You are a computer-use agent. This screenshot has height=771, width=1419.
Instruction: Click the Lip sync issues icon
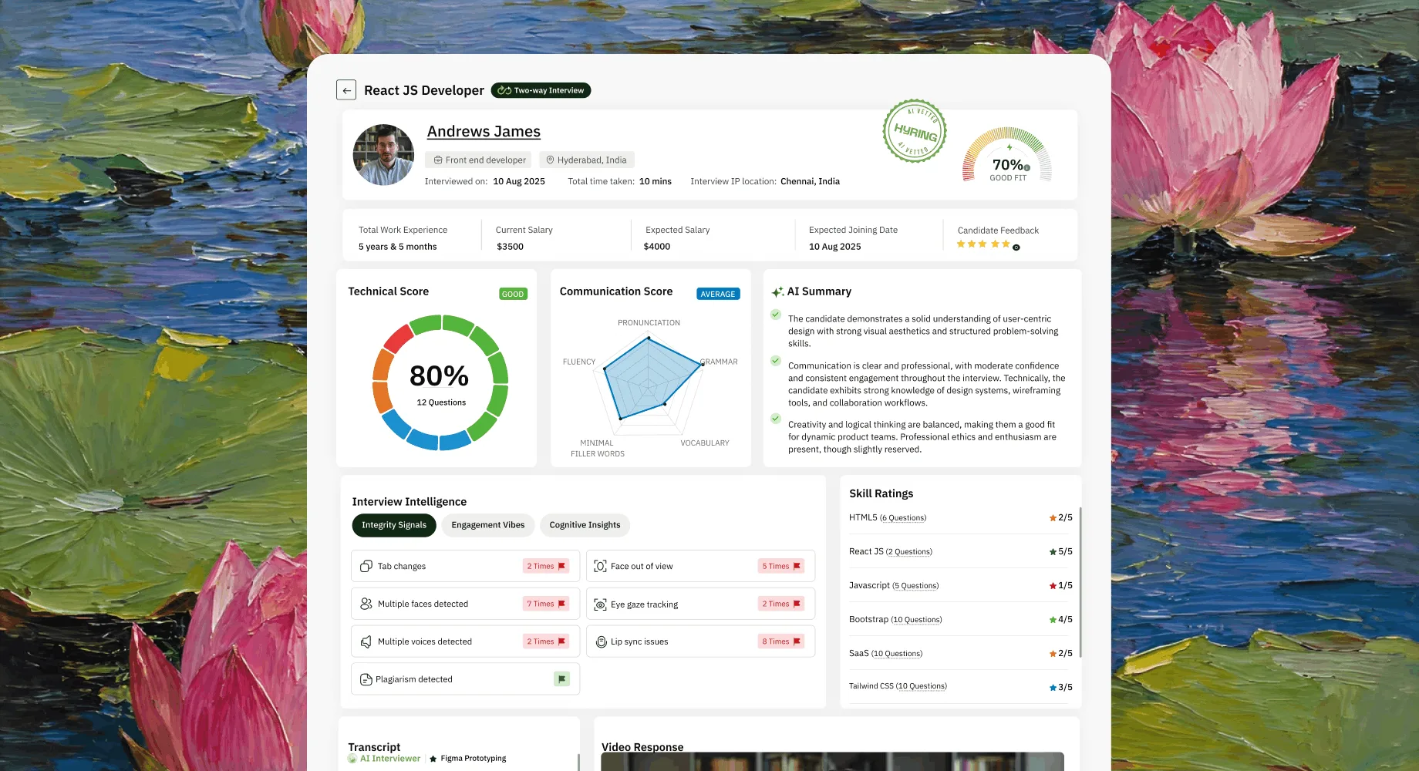[602, 641]
